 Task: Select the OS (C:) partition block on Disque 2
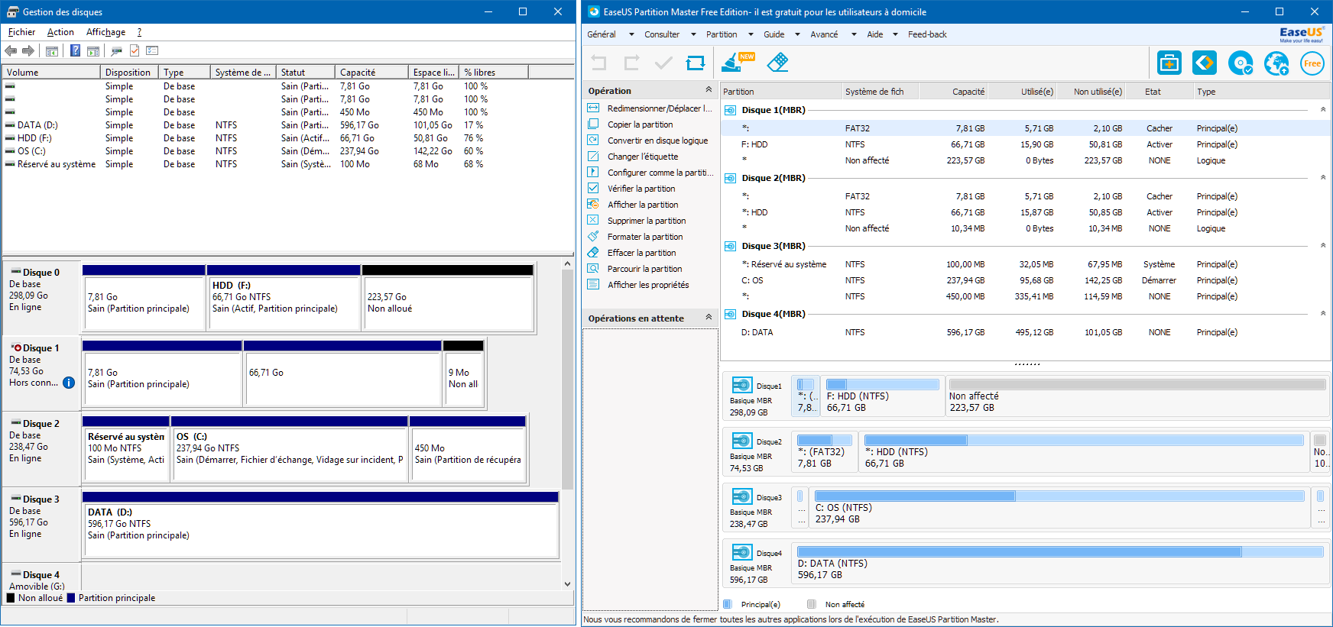tap(290, 449)
